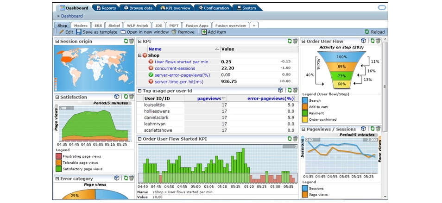Click Add item
The height and width of the screenshot is (203, 442).
point(214,32)
